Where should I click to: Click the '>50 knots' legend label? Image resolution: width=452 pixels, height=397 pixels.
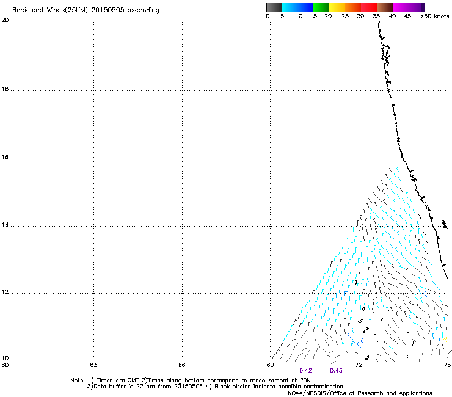point(434,16)
